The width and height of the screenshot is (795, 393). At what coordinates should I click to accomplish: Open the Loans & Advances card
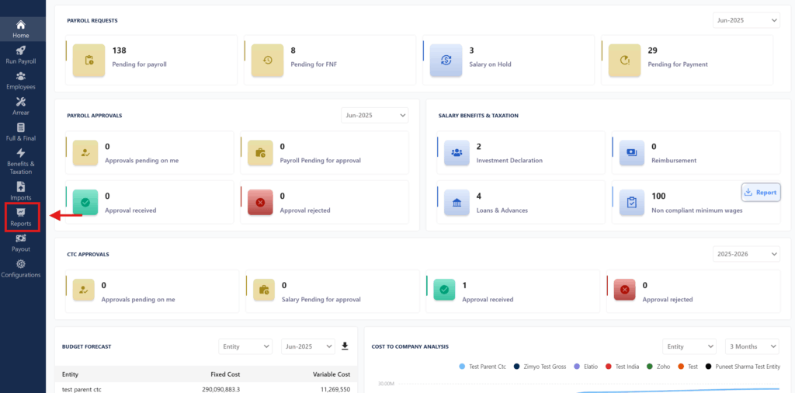521,203
